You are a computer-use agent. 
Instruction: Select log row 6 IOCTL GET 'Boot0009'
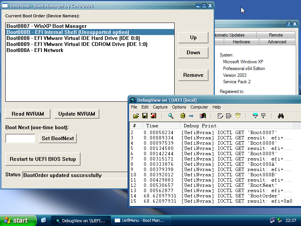tap(215, 154)
